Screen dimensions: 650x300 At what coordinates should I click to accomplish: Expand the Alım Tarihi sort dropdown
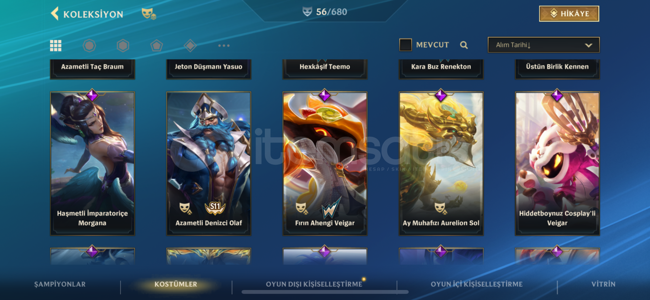(x=543, y=45)
